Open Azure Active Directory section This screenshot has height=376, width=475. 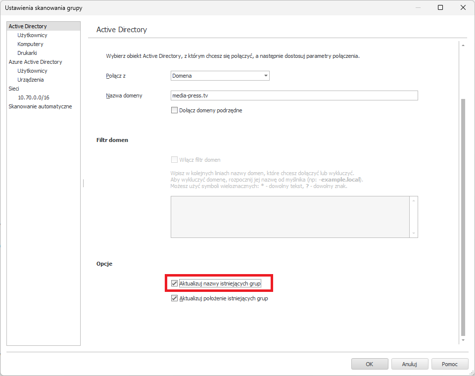click(35, 62)
